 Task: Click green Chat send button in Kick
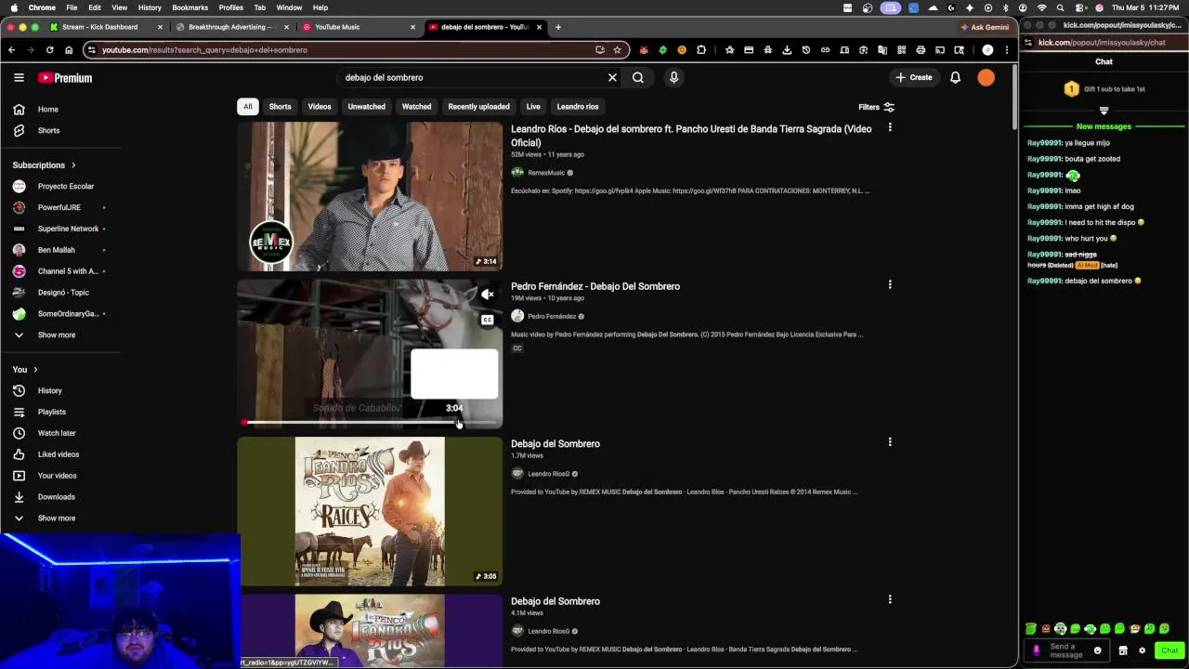click(1169, 650)
